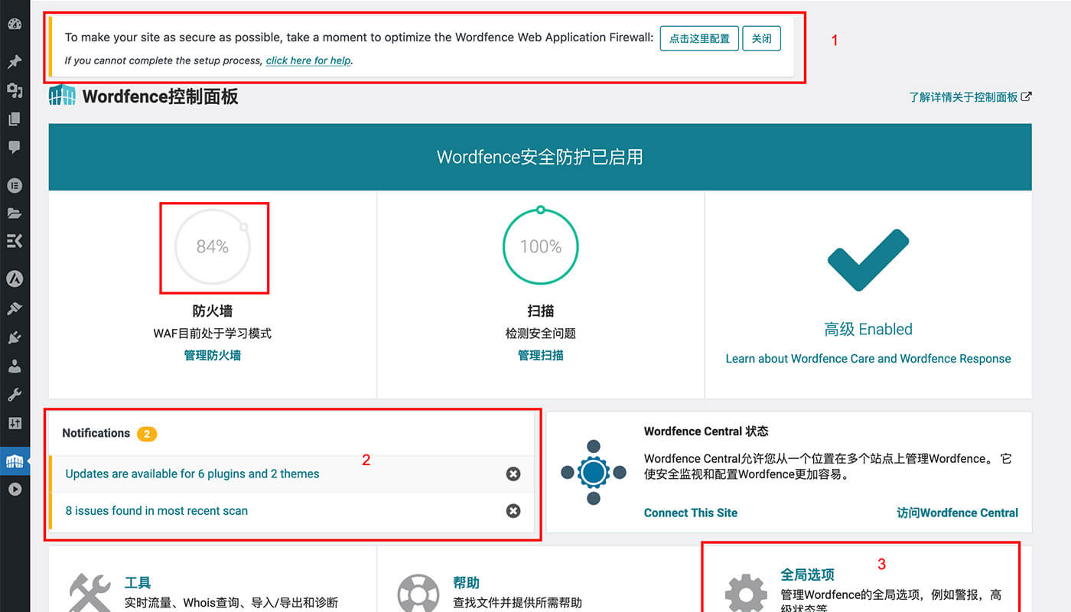
Task: Click the Tools wrench and hammer icon
Action: click(x=90, y=593)
